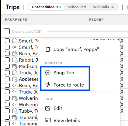
Task: Click calendar-clock icon beside Tubby row
Action: click(x=15, y=111)
